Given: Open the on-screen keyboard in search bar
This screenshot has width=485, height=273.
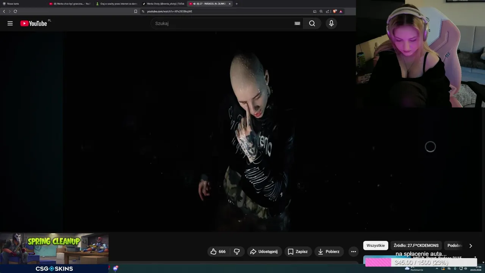Looking at the screenshot, I should pyautogui.click(x=297, y=24).
